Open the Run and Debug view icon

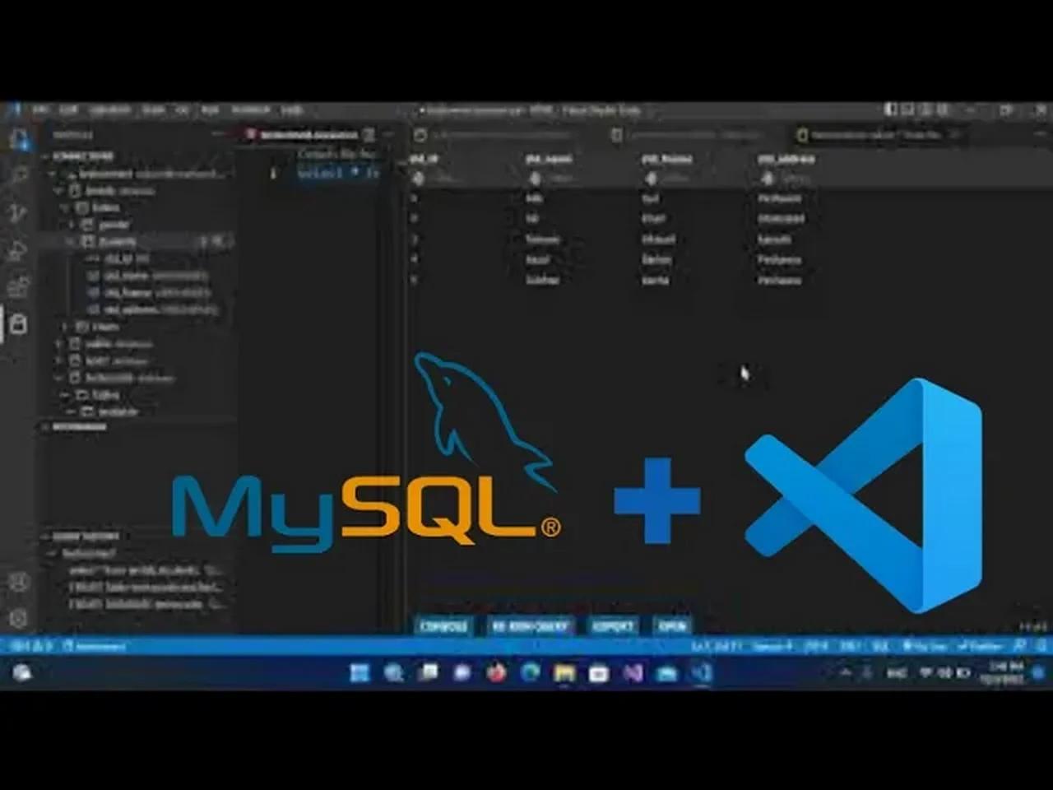[x=19, y=250]
